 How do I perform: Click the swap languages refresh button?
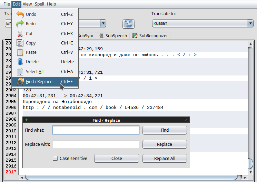(x=128, y=23)
